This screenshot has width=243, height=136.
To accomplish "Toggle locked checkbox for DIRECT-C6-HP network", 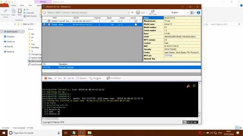I will tap(136, 21).
